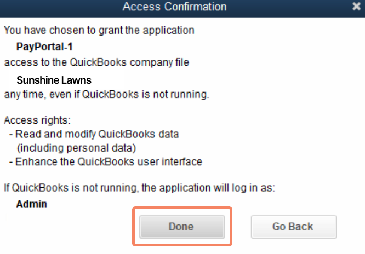This screenshot has height=254, width=365.
Task: Click the Go Back button
Action: coord(294,227)
